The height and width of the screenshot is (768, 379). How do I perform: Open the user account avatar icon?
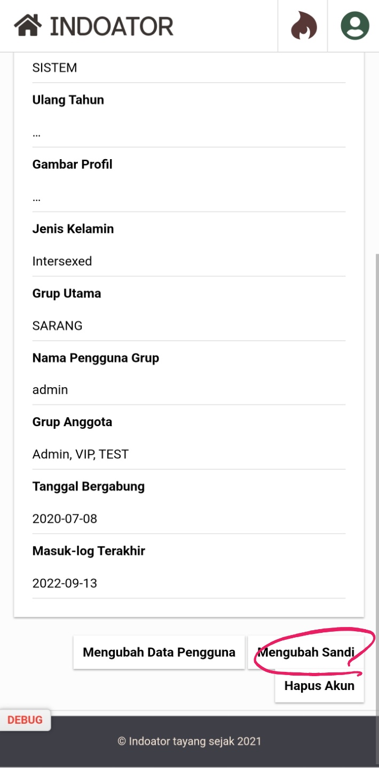354,26
